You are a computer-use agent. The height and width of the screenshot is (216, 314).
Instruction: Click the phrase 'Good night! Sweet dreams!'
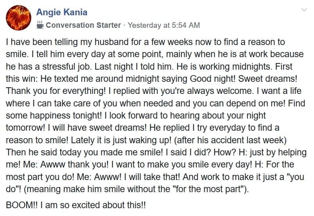coord(244,79)
